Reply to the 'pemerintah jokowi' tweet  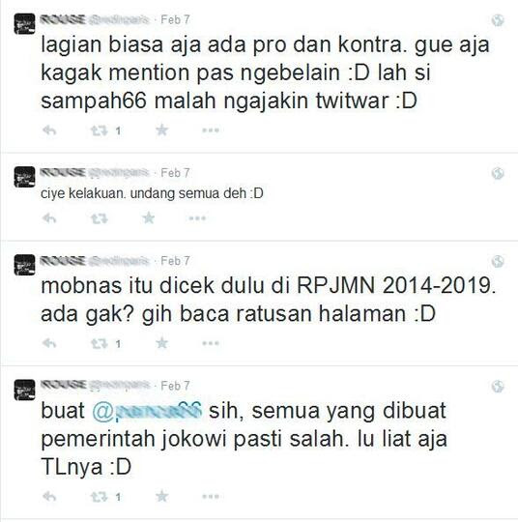point(49,497)
